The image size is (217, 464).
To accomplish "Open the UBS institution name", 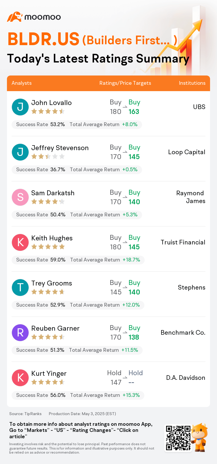I will (x=199, y=107).
